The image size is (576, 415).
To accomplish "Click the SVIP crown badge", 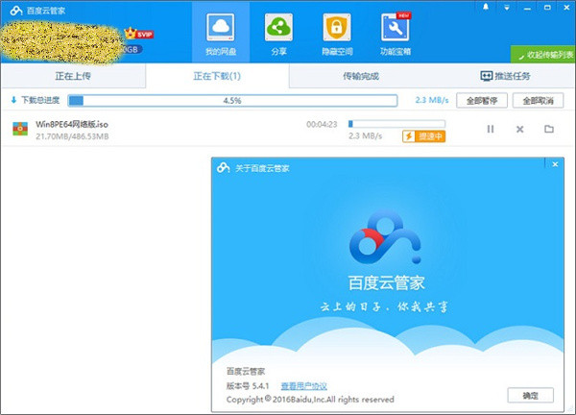I will click(139, 34).
